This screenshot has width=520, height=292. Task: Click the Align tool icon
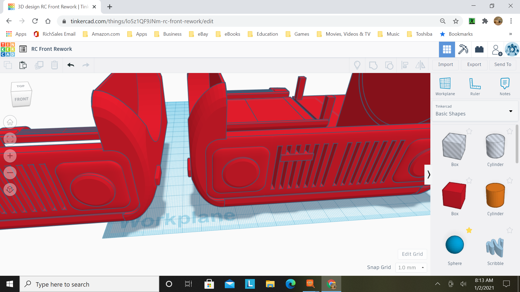(x=405, y=65)
